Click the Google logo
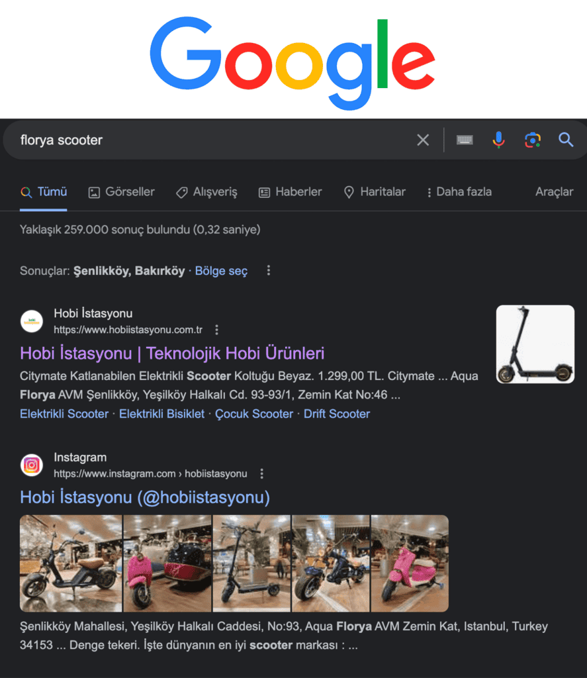Viewport: 587px width, 678px height. (x=293, y=63)
